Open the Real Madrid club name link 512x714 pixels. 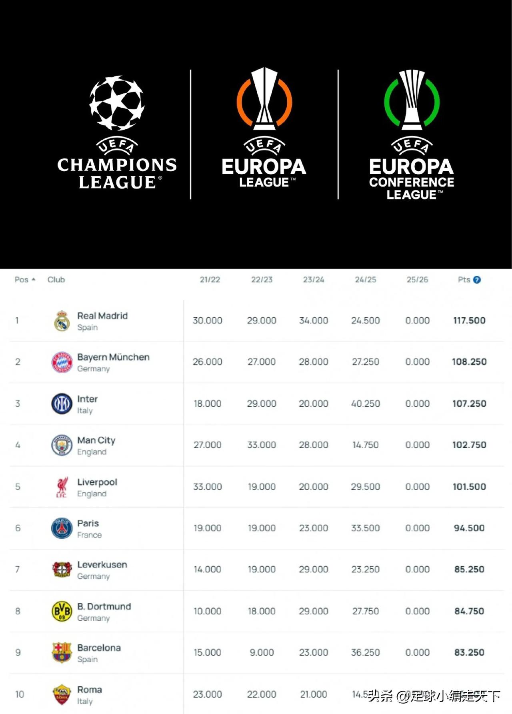point(102,316)
